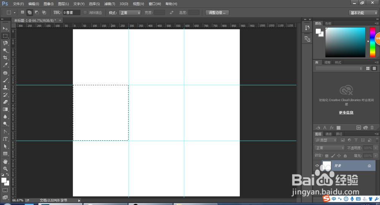Screen dimensions: 380x205
Task: Pick a hue on the color spectrum slider
Action: point(372,43)
